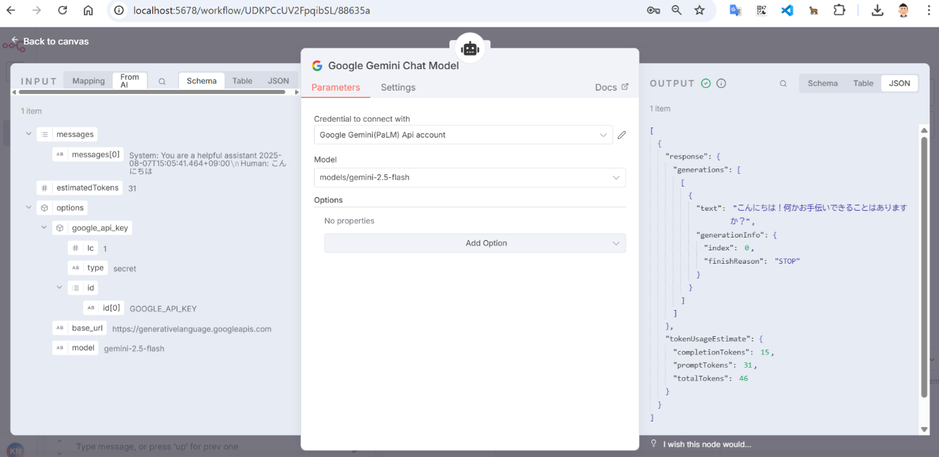Select output Table view
The width and height of the screenshot is (939, 457).
click(863, 83)
